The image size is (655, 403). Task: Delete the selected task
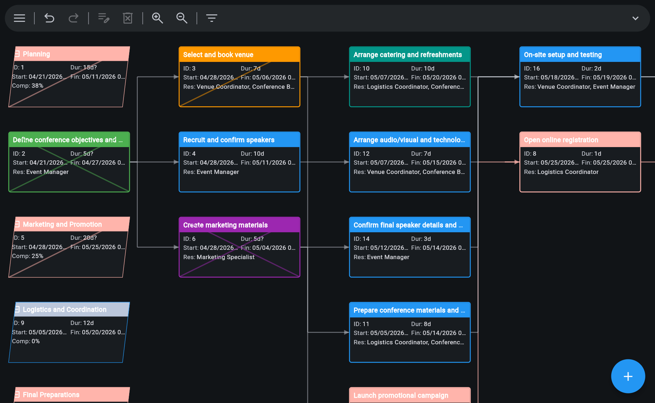pos(127,18)
